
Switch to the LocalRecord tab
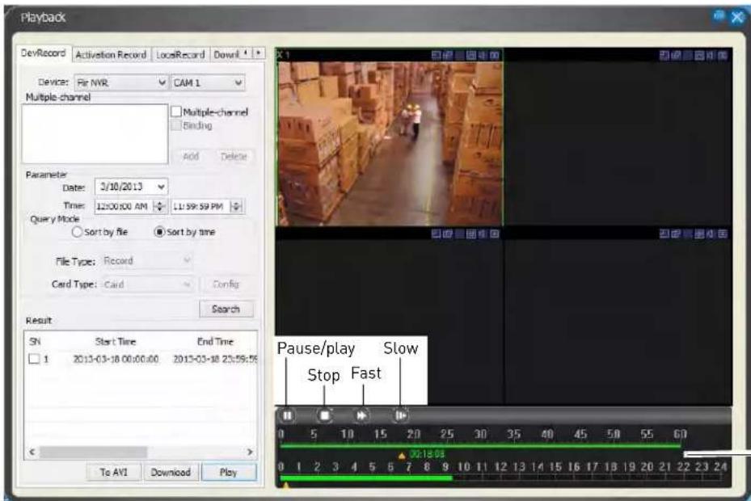point(180,55)
